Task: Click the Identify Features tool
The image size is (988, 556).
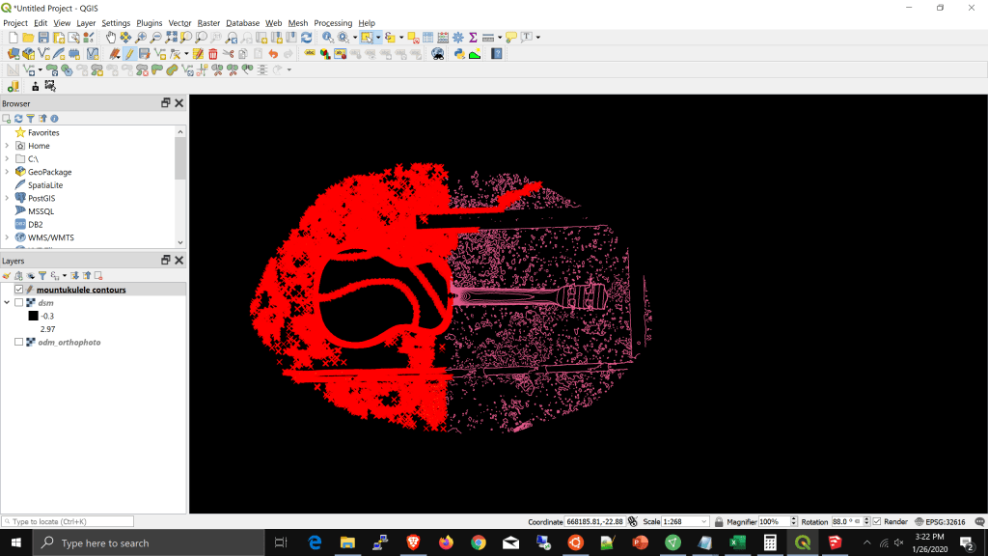Action: tap(328, 38)
